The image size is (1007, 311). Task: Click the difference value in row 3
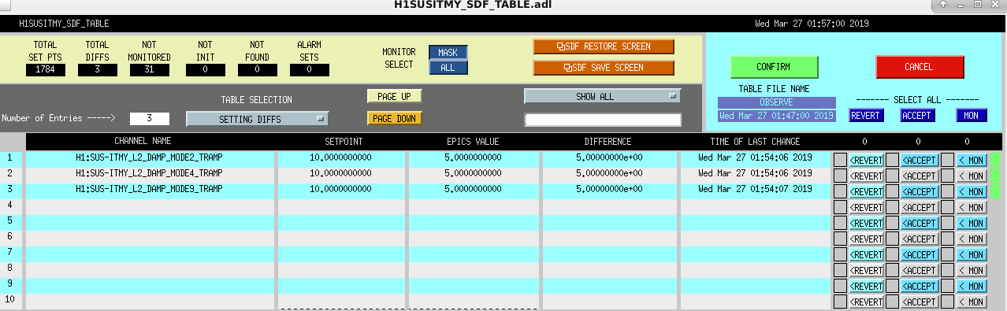pyautogui.click(x=609, y=189)
